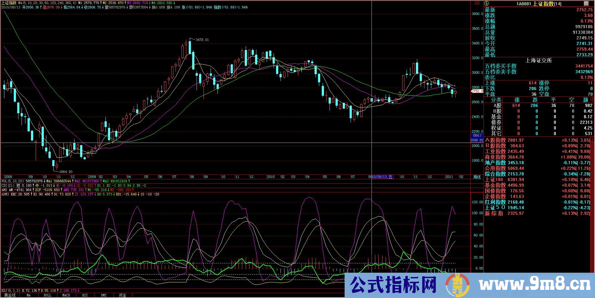Click the 2008 year label on time axis
The height and width of the screenshot is (298, 595).
coord(8,177)
